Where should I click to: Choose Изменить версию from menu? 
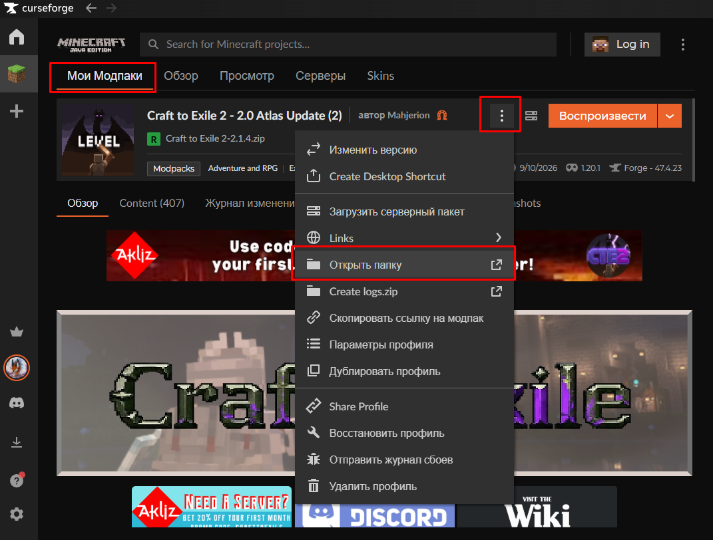pos(404,150)
